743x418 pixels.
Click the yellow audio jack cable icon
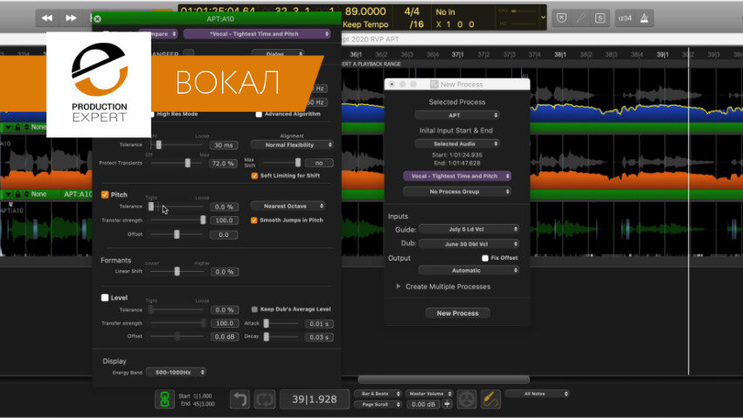490,399
